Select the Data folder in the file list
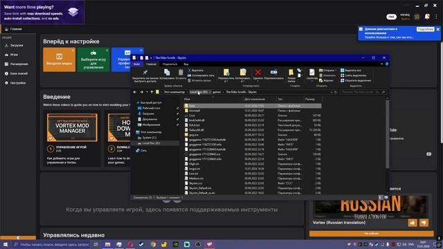Image resolution: width=443 pixels, height=249 pixels. pyautogui.click(x=252, y=106)
